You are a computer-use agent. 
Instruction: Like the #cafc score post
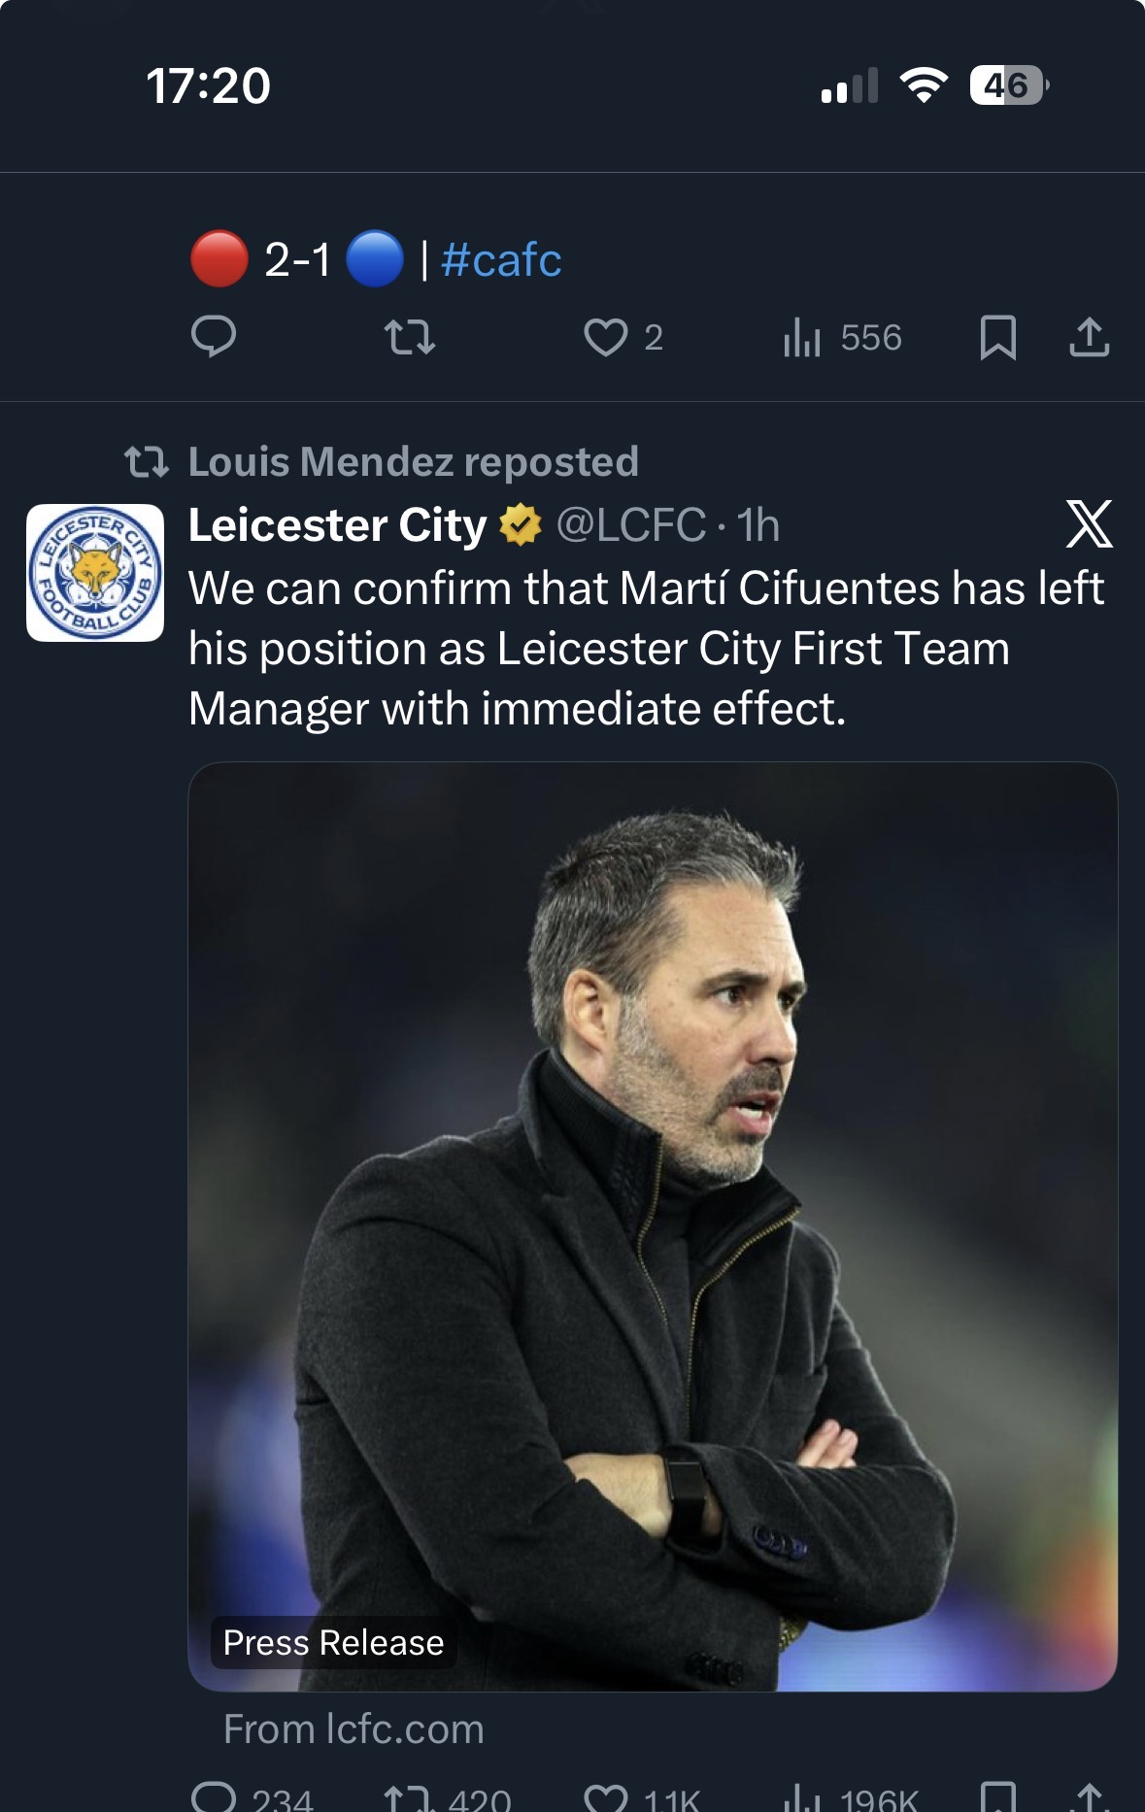[x=605, y=337]
